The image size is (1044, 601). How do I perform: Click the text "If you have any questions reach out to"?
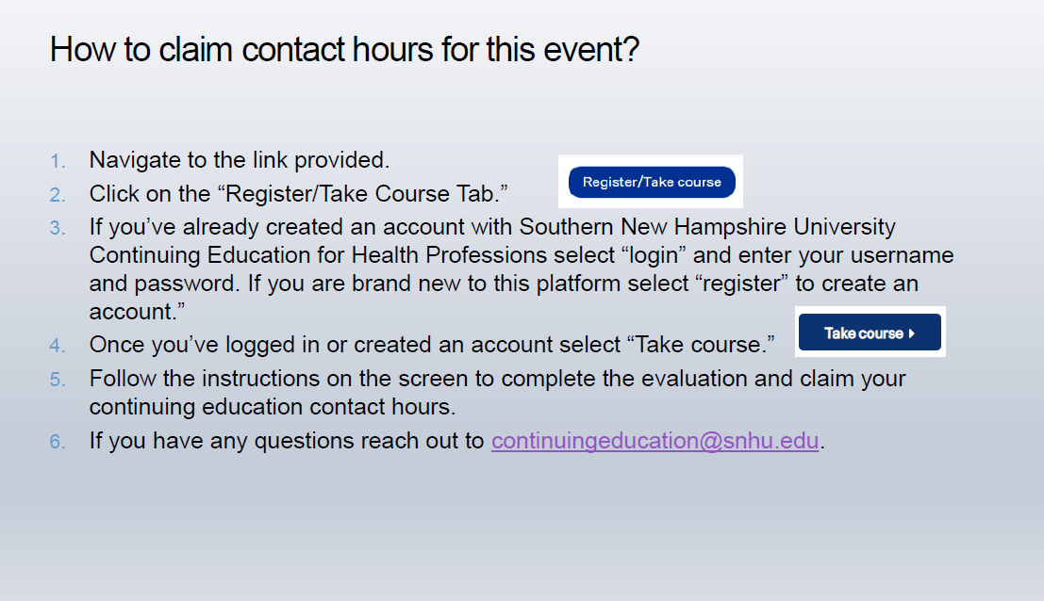tap(287, 441)
